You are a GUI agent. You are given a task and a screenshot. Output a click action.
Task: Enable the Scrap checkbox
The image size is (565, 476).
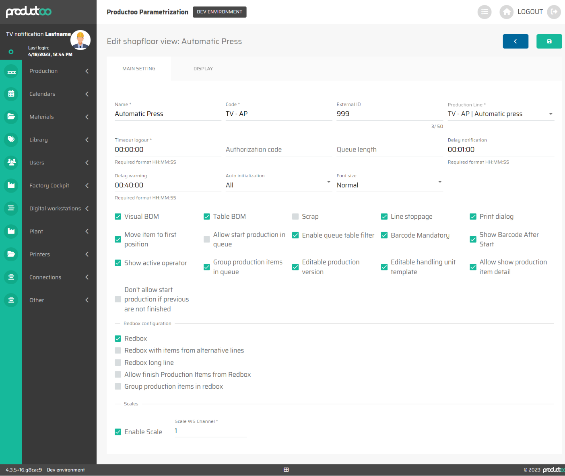tap(295, 217)
